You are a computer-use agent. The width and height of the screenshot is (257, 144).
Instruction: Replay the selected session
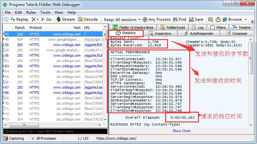19,19
